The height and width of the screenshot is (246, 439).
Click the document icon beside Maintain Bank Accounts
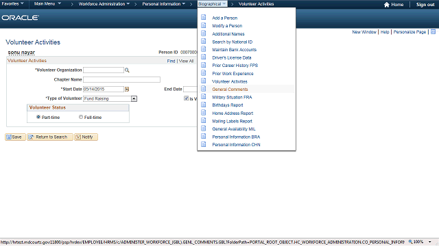click(204, 49)
